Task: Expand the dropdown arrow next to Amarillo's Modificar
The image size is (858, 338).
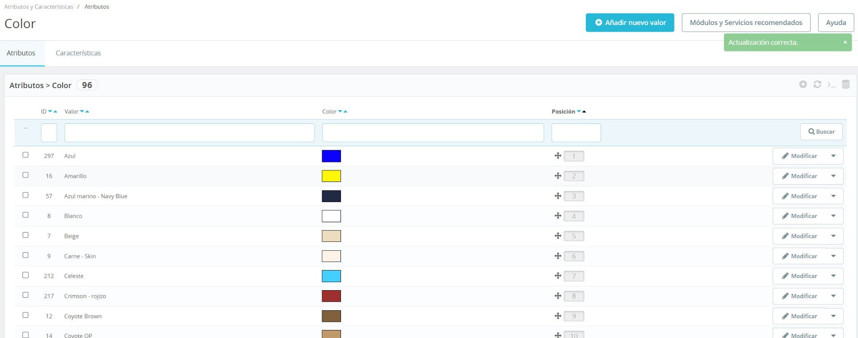Action: click(833, 176)
